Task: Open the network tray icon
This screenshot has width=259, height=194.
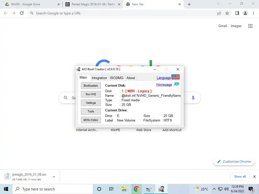Action: click(x=220, y=189)
